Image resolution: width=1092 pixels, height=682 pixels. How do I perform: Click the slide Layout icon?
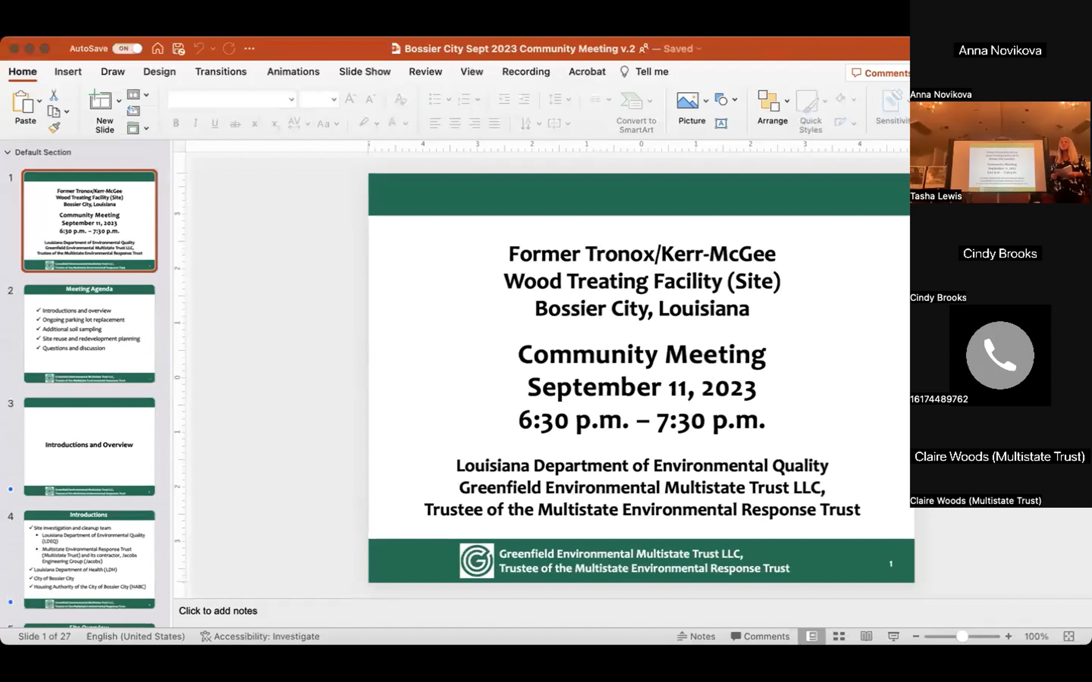pyautogui.click(x=133, y=95)
